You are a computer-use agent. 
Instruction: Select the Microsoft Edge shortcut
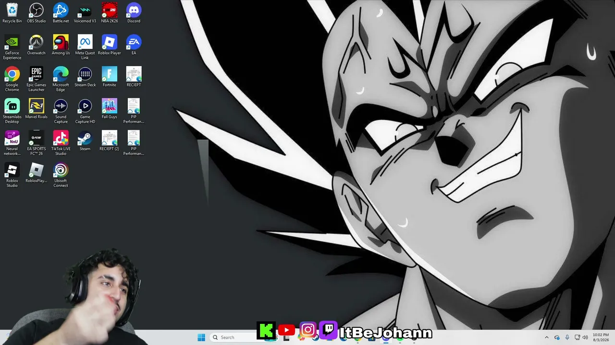coord(61,79)
